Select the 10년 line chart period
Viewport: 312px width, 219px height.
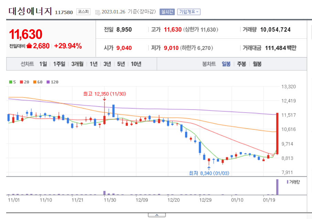point(136,64)
